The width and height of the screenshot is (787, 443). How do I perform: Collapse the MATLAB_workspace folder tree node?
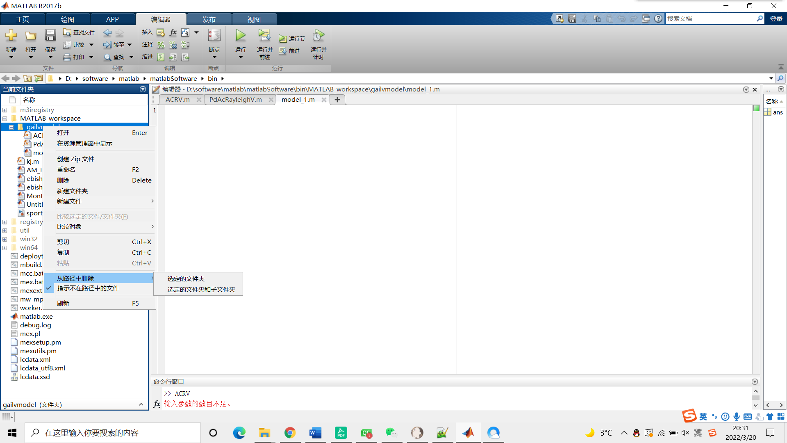point(5,119)
